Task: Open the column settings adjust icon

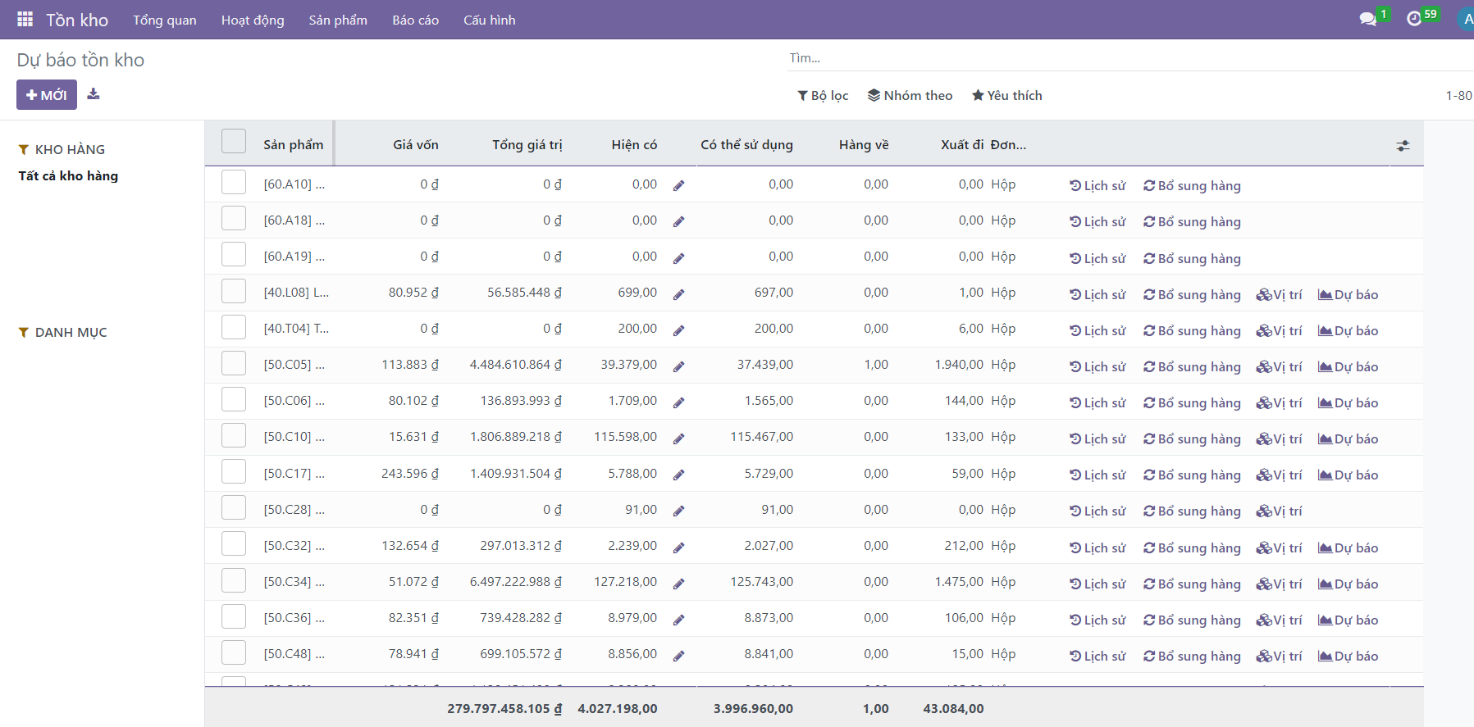Action: [1403, 146]
